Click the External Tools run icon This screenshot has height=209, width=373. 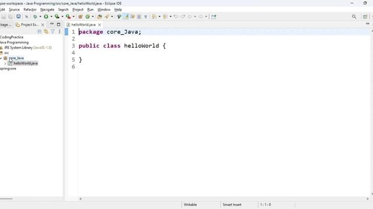click(x=68, y=17)
